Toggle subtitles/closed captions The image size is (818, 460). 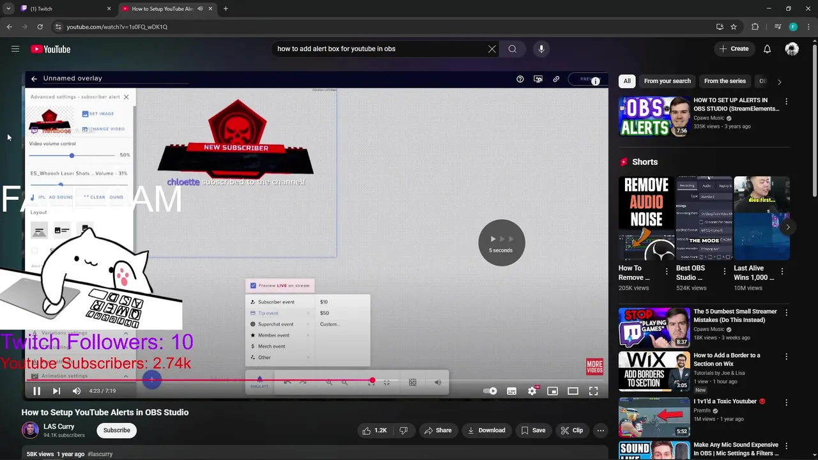pos(512,391)
